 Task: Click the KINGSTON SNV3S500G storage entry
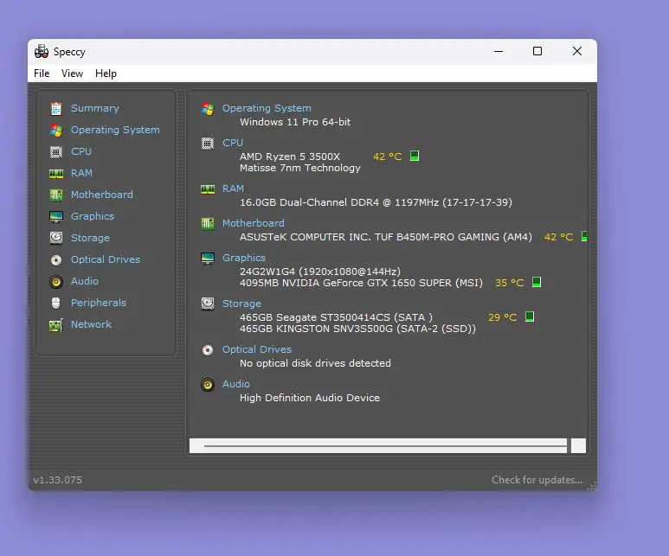tap(357, 329)
